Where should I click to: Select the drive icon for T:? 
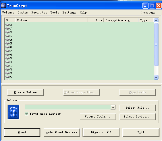coord(7,66)
